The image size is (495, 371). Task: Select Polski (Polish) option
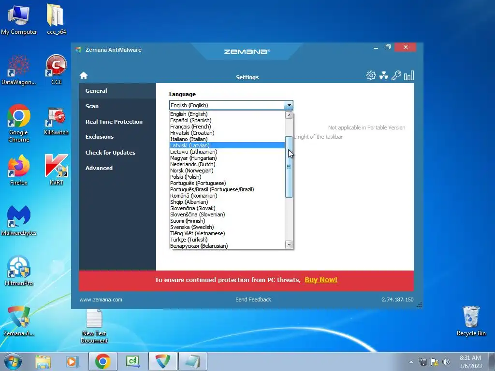(227, 177)
